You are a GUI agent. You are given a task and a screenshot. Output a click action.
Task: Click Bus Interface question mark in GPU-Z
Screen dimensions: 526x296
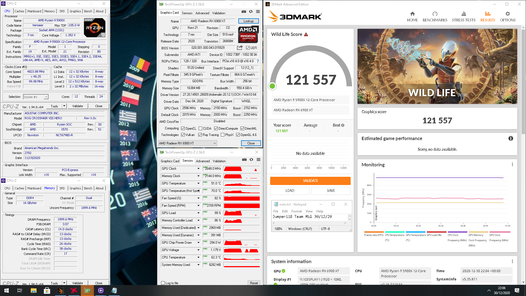[258, 61]
